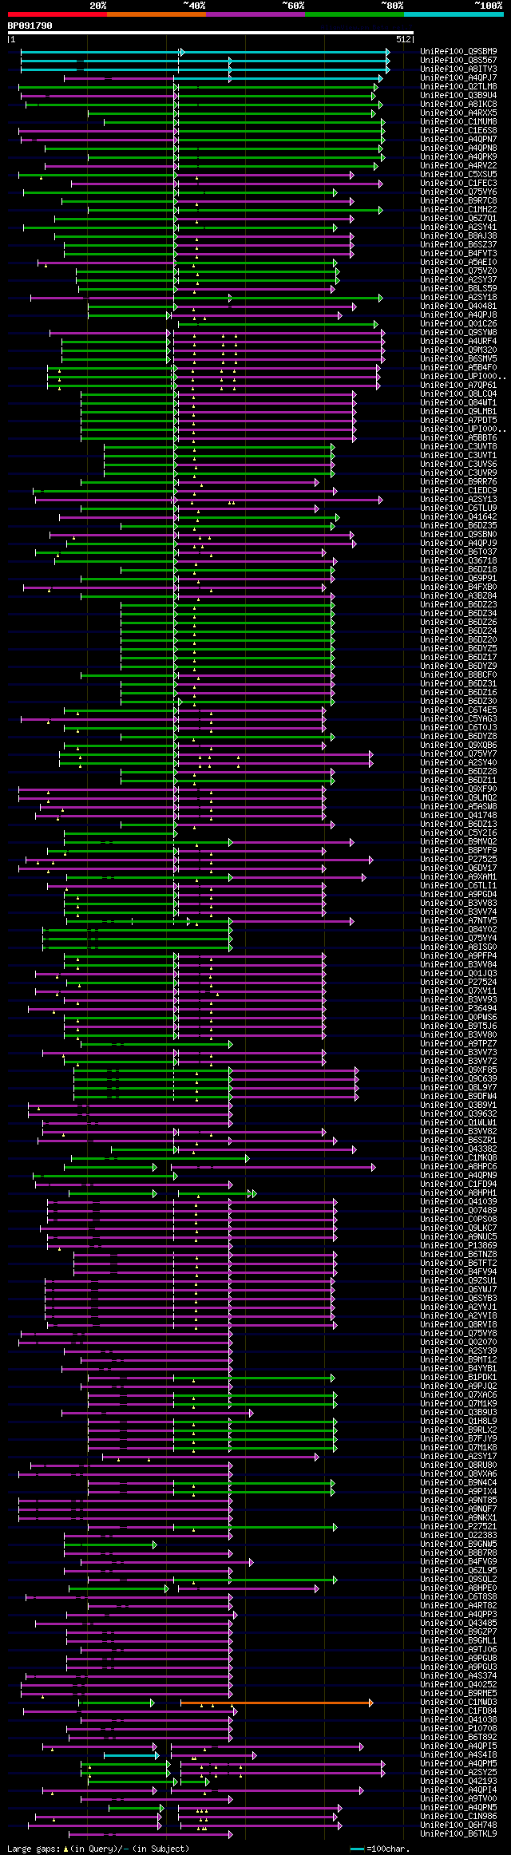Viewport: 511px width, 1855px height.
Task: Select label UniRef100_C1E6S8
Action: click(x=458, y=131)
